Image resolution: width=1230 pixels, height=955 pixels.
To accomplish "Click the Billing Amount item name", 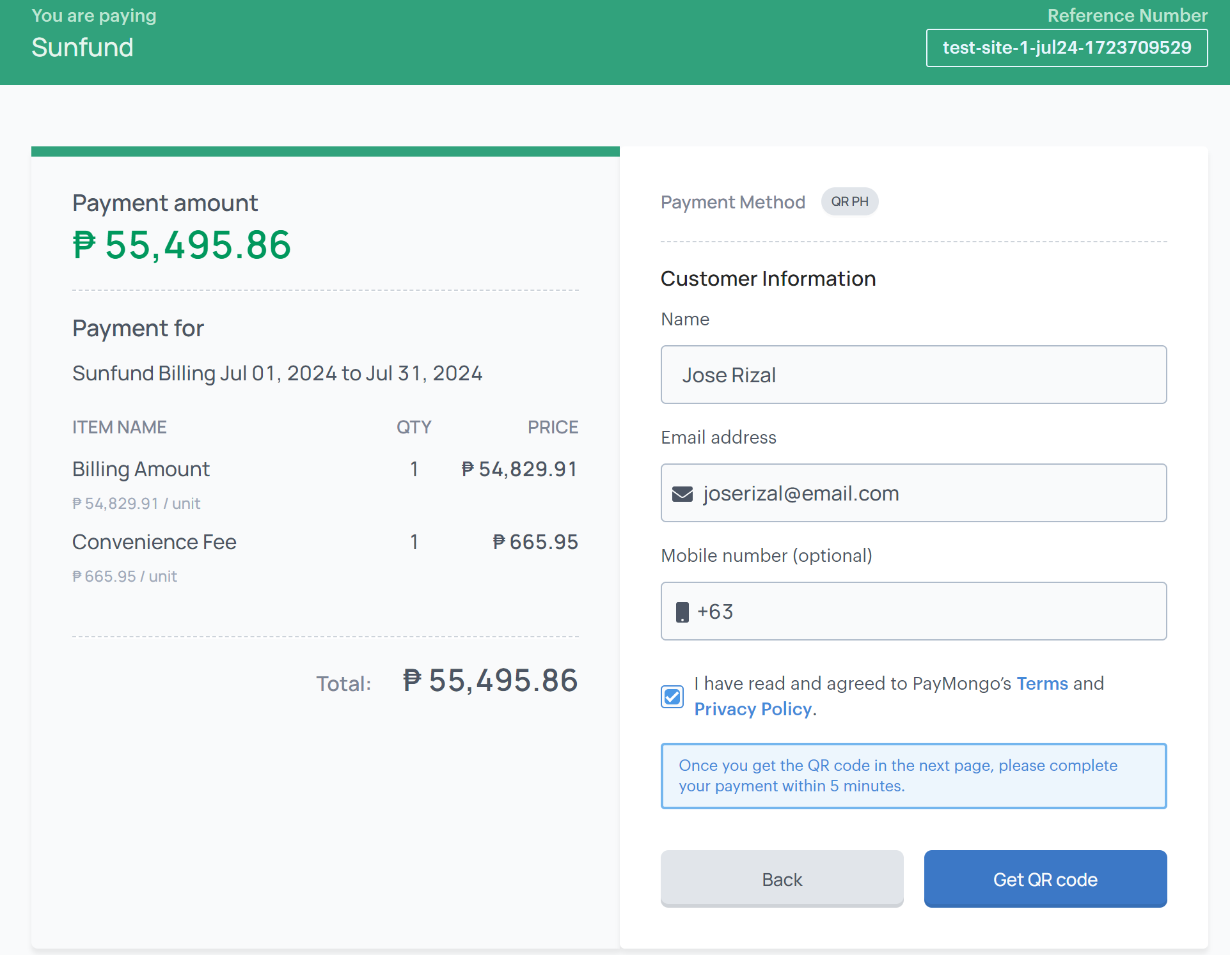I will (x=141, y=469).
